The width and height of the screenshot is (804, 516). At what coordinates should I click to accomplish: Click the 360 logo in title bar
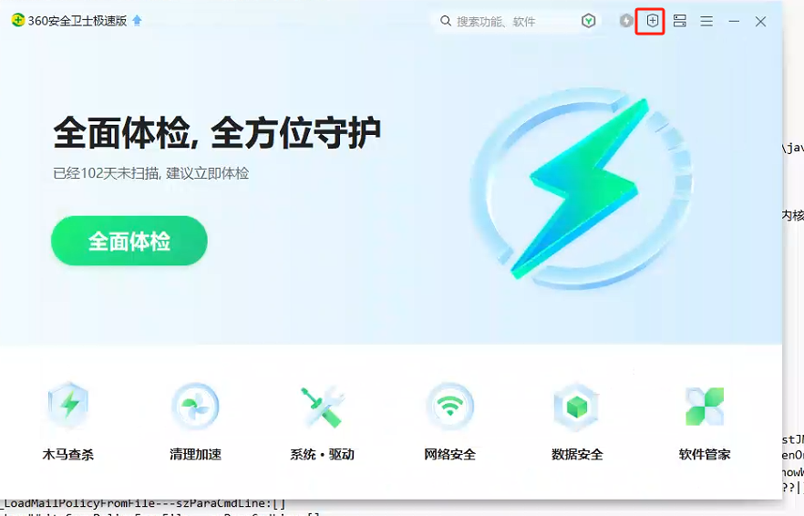[18, 21]
